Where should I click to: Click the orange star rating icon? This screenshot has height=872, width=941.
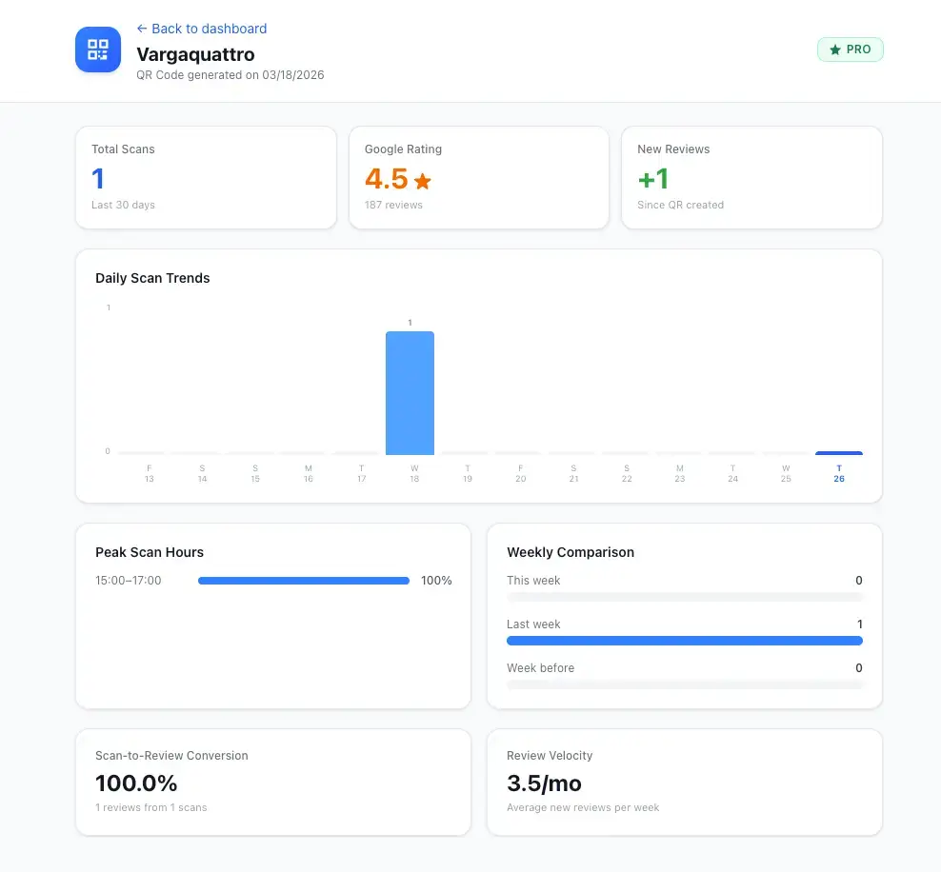coord(423,181)
